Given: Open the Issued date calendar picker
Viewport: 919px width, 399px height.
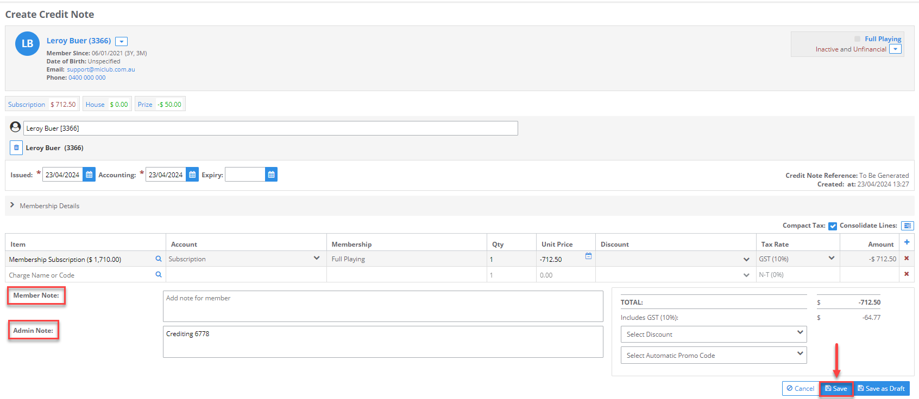Looking at the screenshot, I should (x=89, y=175).
